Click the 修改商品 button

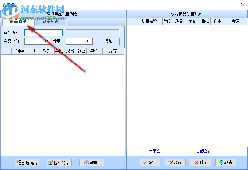[x=59, y=163]
